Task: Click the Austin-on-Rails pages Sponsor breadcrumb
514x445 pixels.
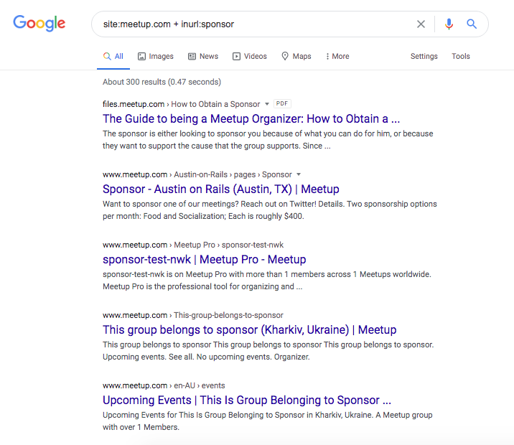Action: (x=197, y=174)
